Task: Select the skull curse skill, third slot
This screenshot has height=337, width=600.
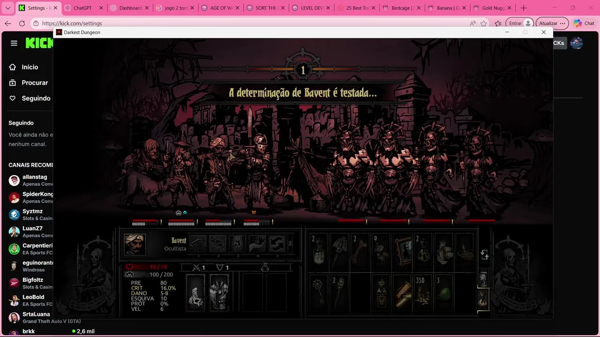Action: [x=238, y=244]
